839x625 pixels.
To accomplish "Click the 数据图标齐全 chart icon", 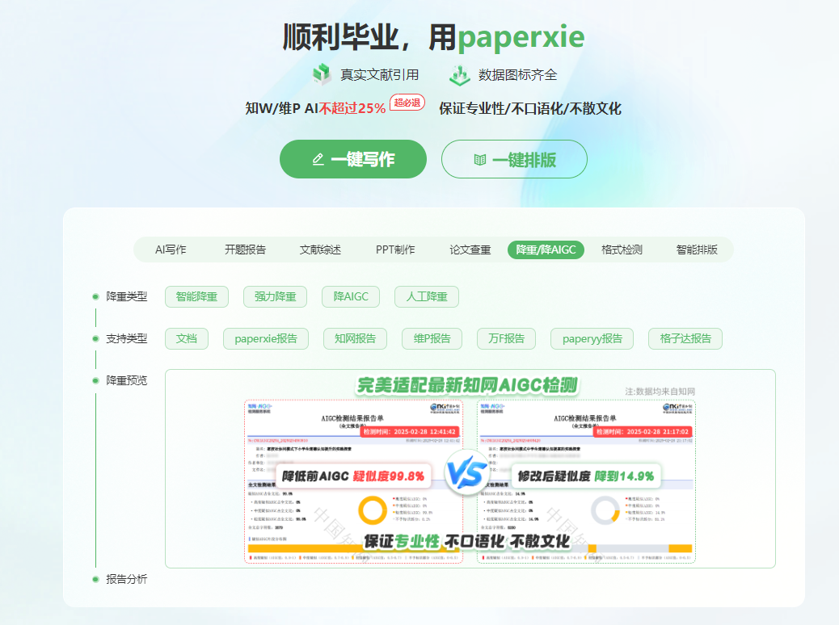I will coord(460,74).
